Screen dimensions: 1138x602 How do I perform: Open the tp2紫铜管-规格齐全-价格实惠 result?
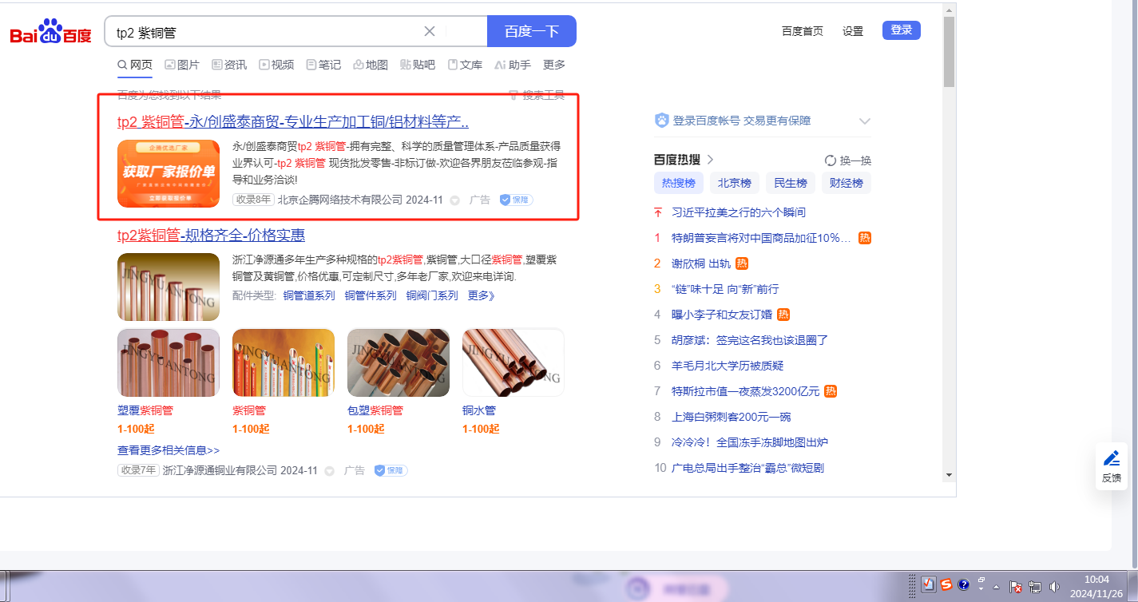click(211, 236)
